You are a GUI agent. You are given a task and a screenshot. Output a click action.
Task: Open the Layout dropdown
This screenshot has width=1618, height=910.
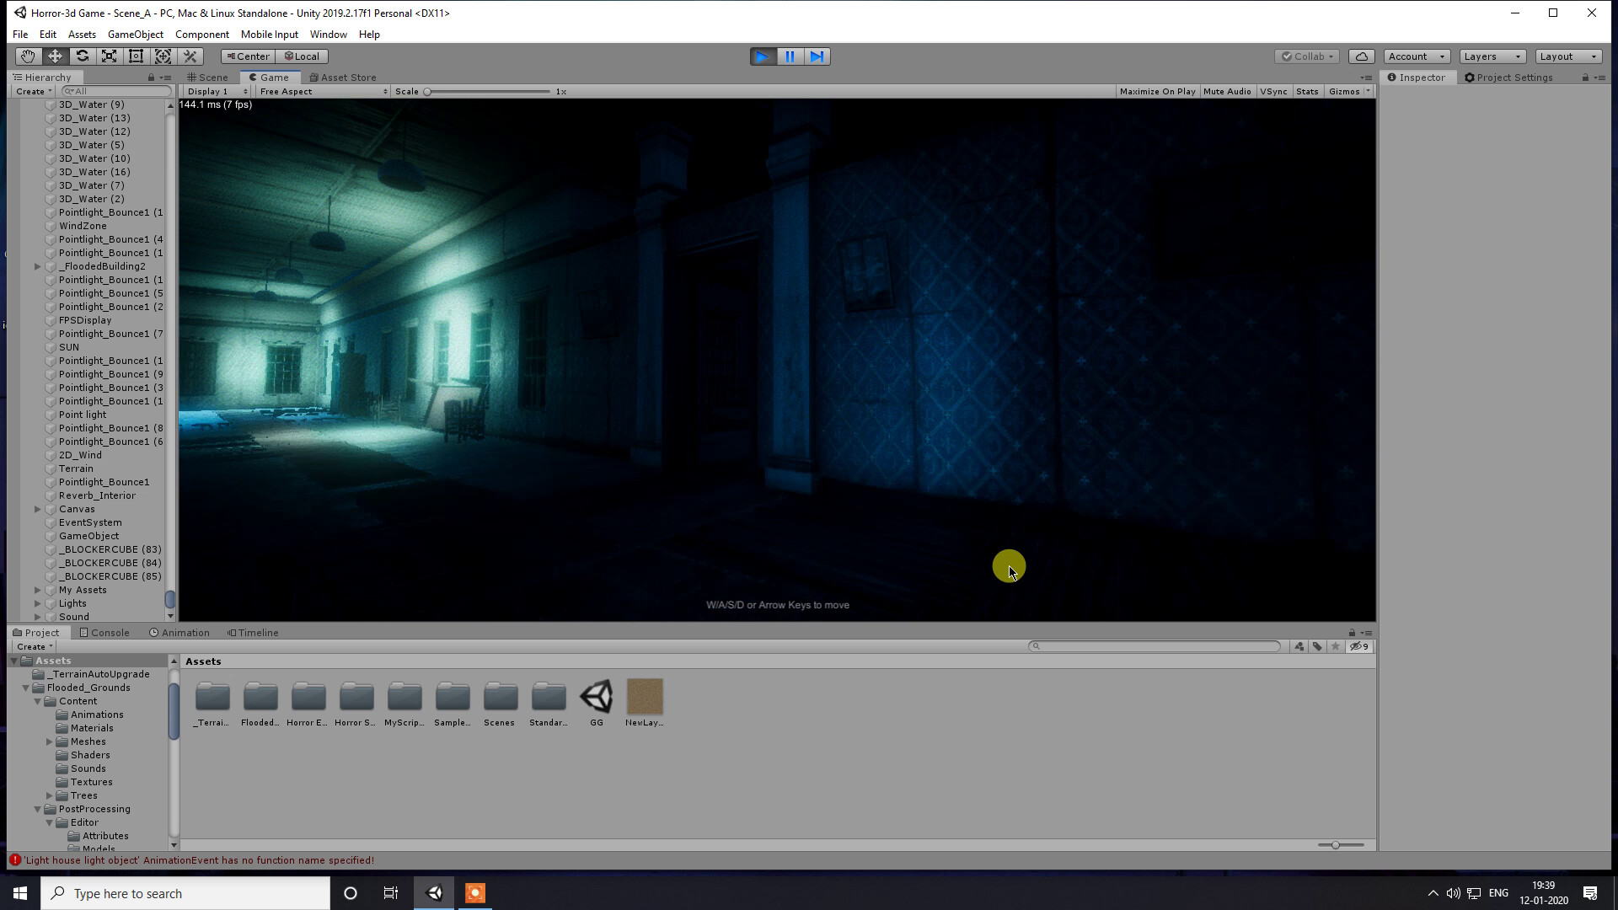(x=1568, y=56)
